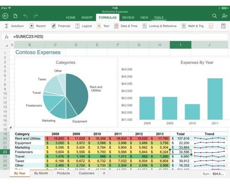
Task: Tap the Northwind Expenses document title
Action: tap(115, 12)
